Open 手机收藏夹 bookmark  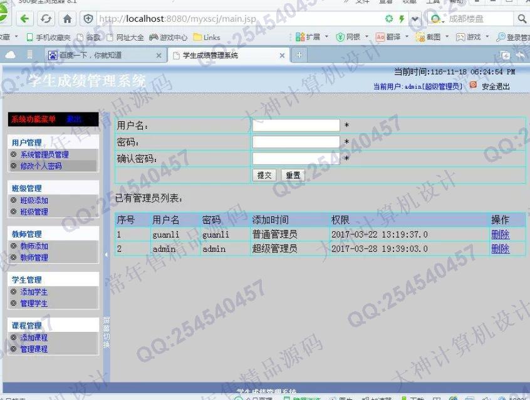[x=49, y=37]
